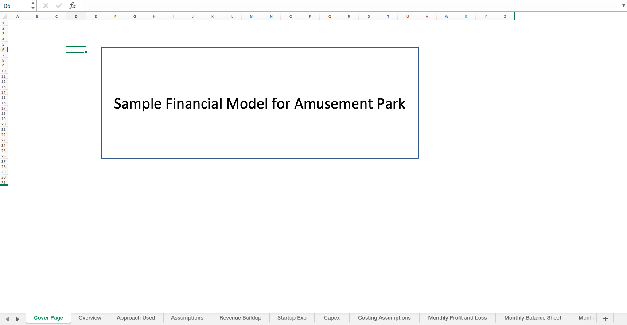This screenshot has width=627, height=325.
Task: Select column D header
Action: pos(76,16)
